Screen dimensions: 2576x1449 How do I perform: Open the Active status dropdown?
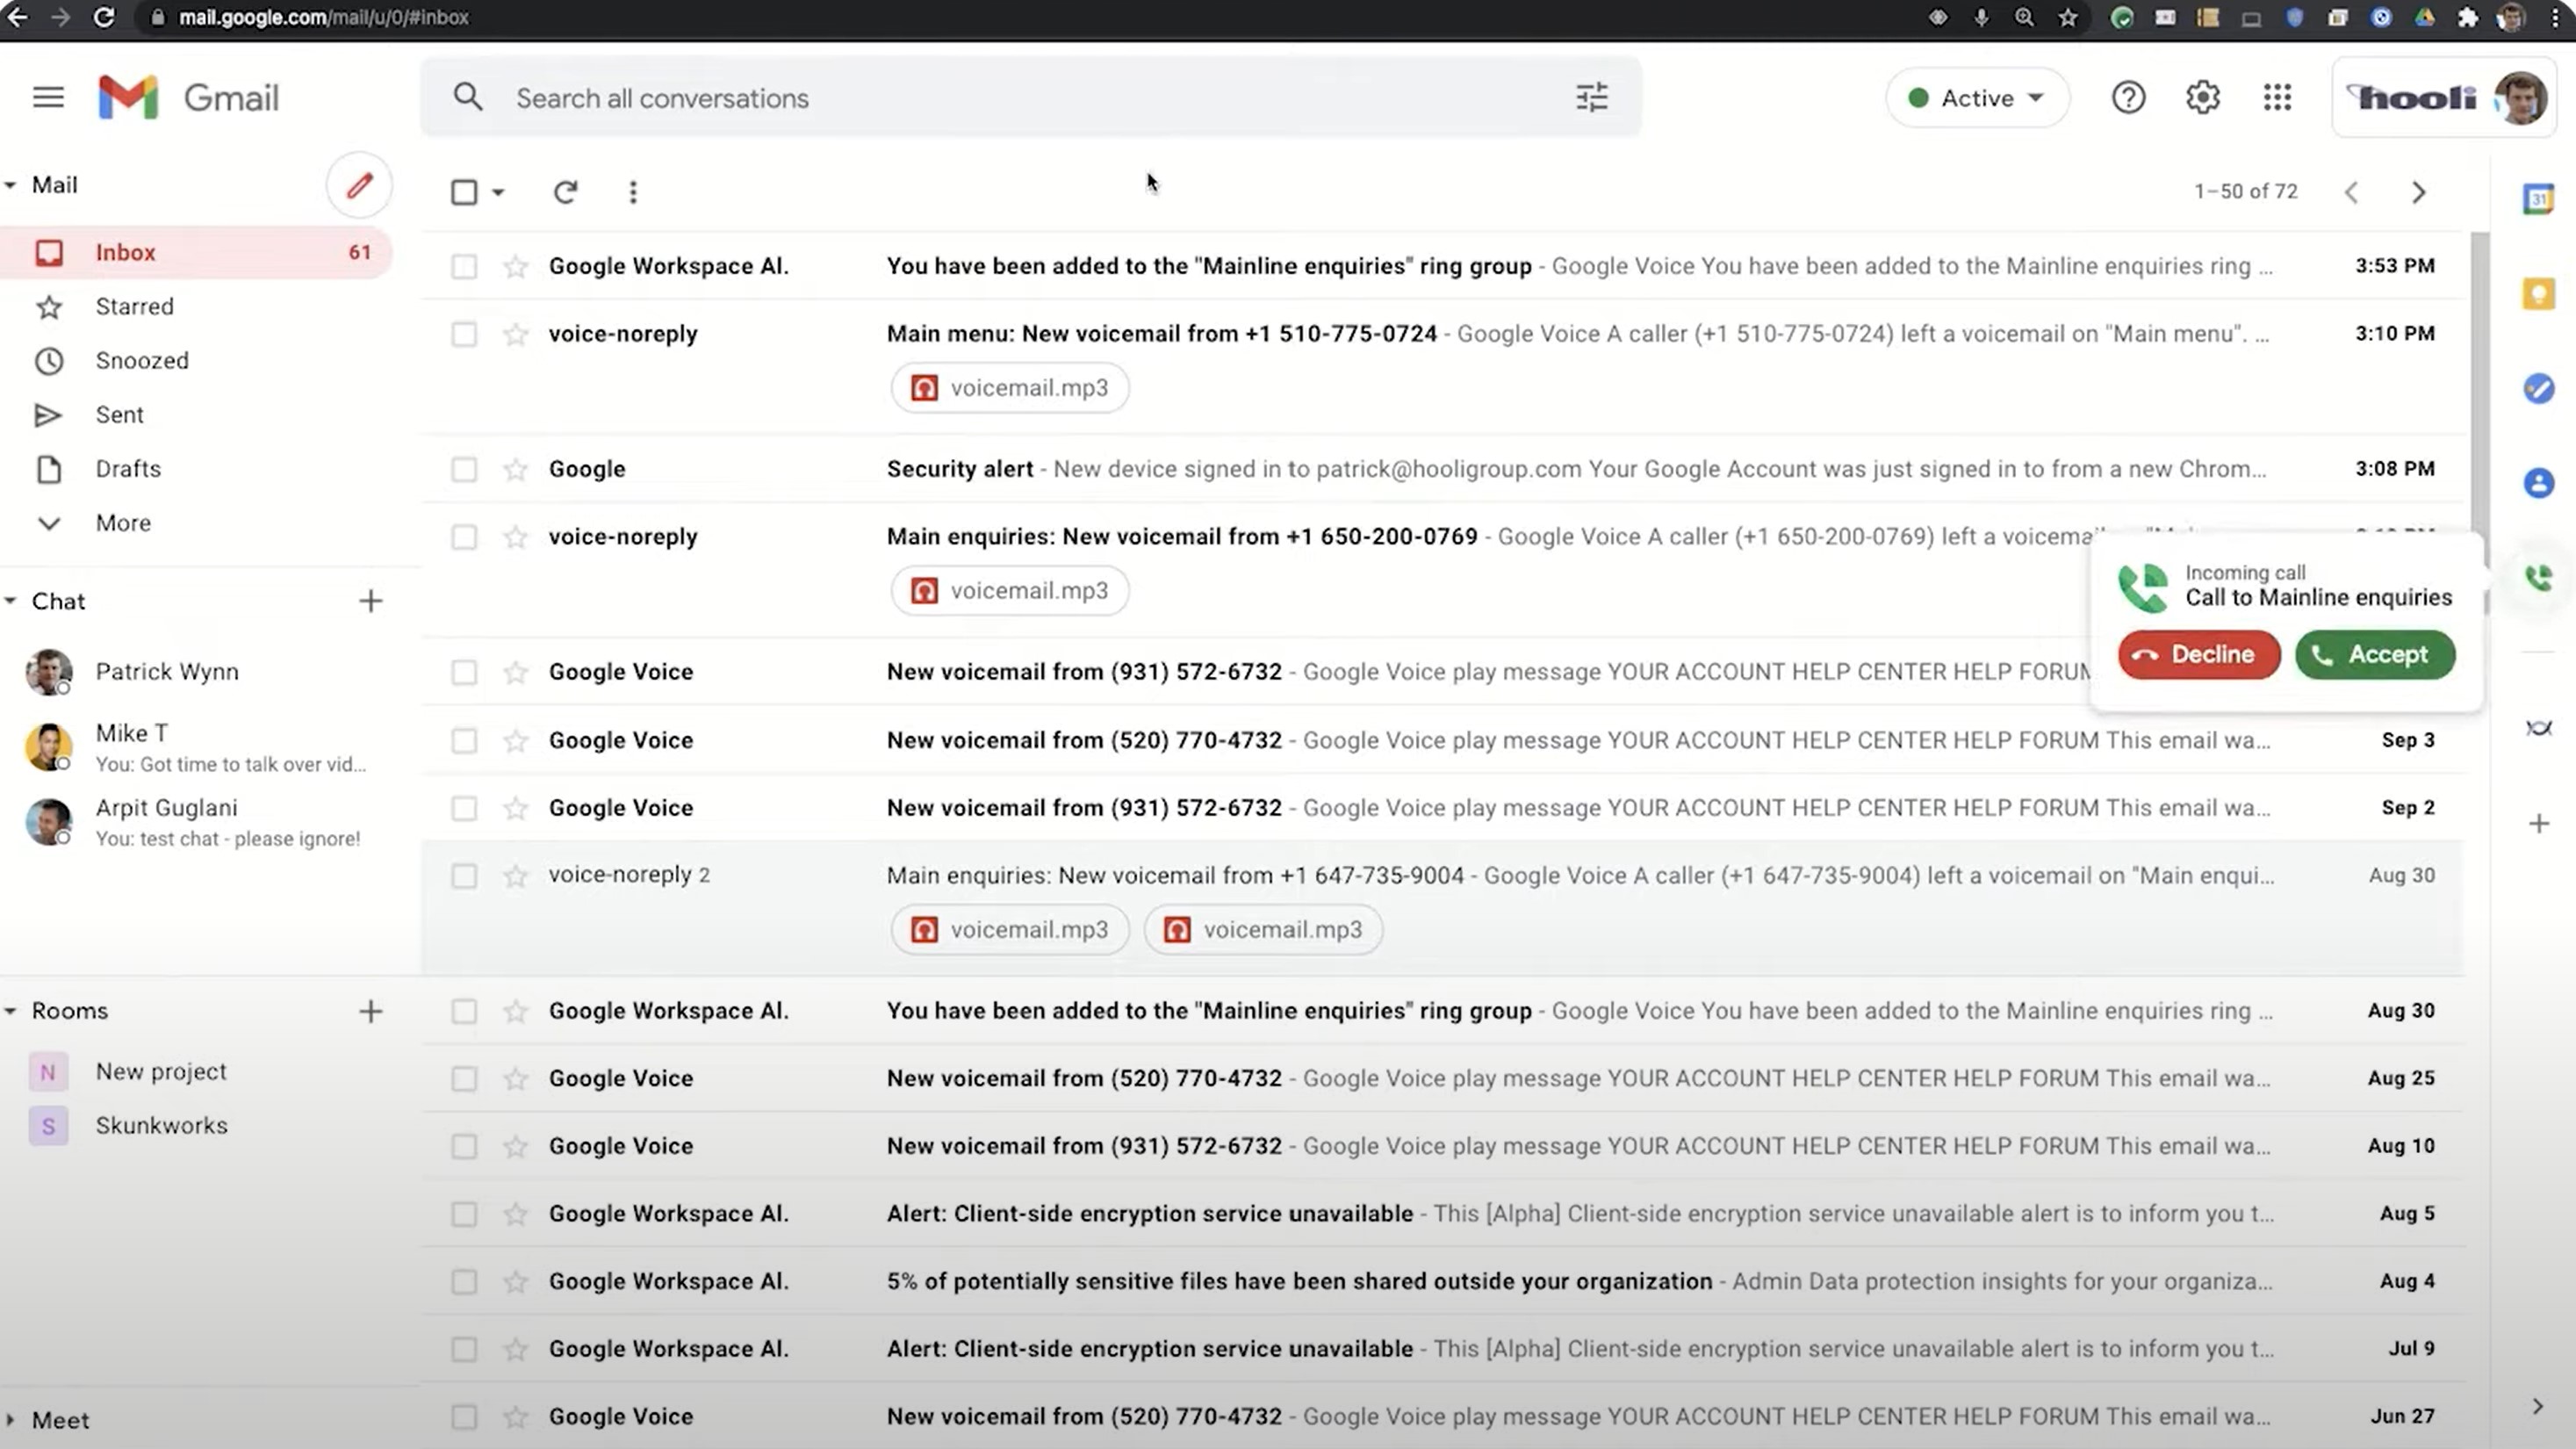click(1976, 98)
